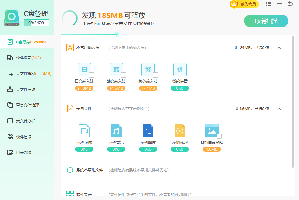Screen dimensions: 299x200
Task: Click the 示例录像 video file icon
Action: 84,131
